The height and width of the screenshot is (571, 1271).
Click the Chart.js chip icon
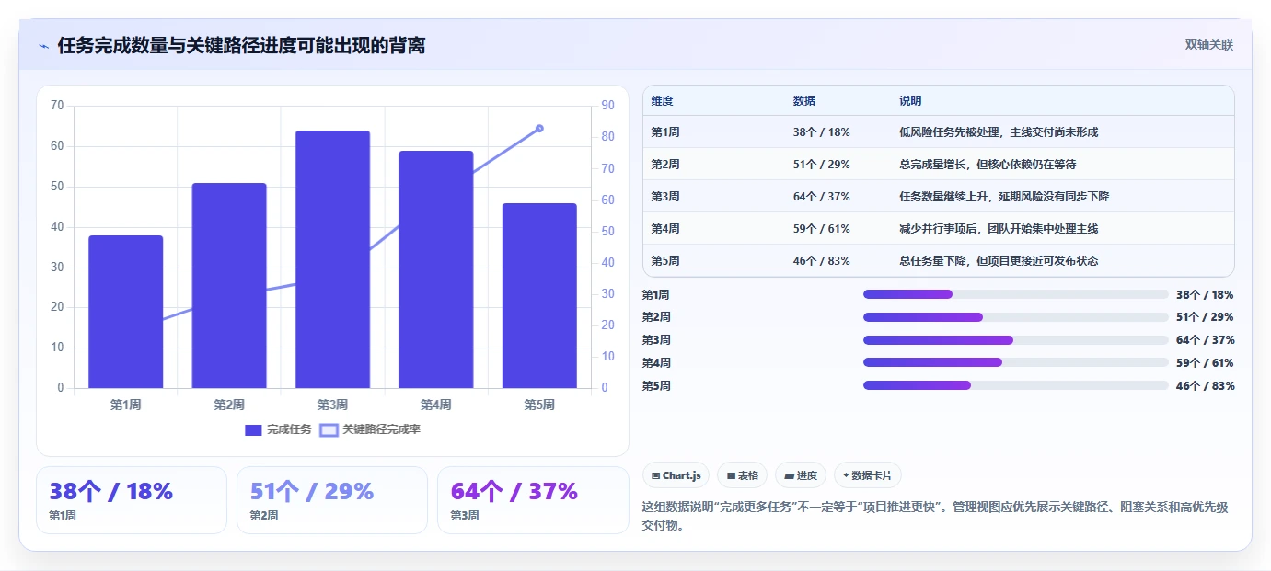[x=655, y=475]
